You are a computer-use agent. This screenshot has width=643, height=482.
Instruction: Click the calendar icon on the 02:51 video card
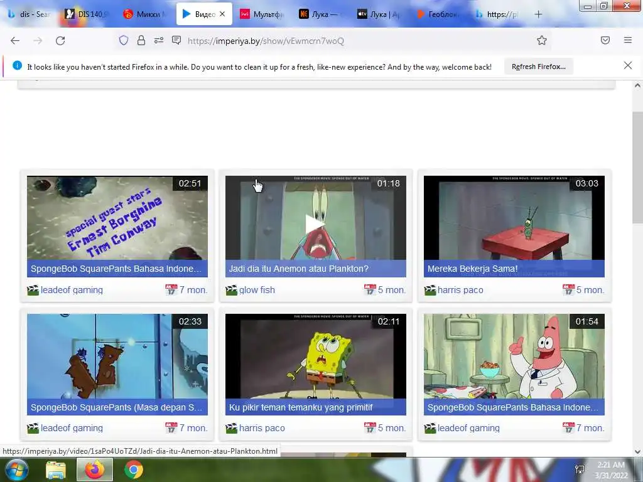pyautogui.click(x=171, y=290)
